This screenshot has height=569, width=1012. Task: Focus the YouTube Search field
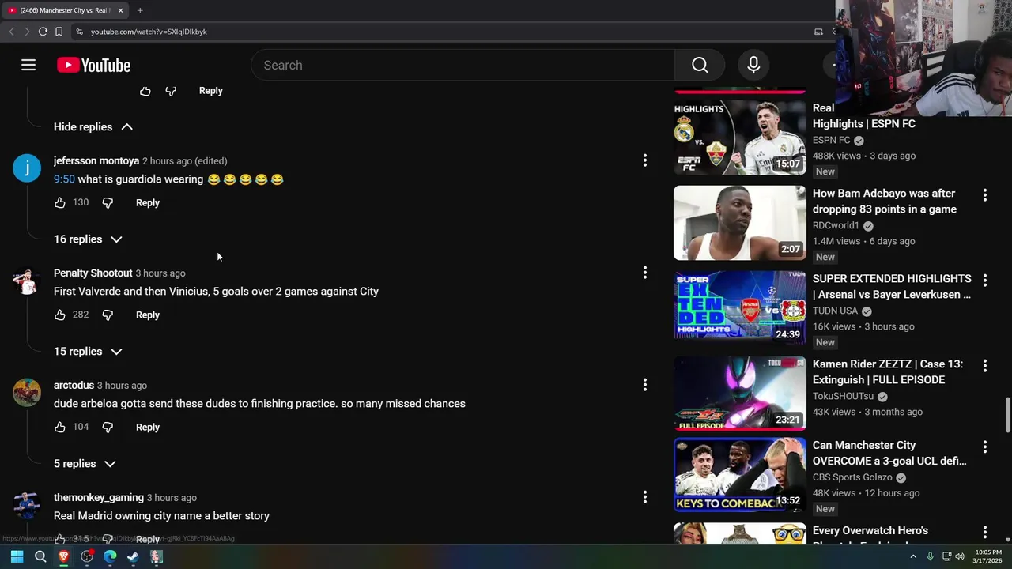[x=463, y=65]
